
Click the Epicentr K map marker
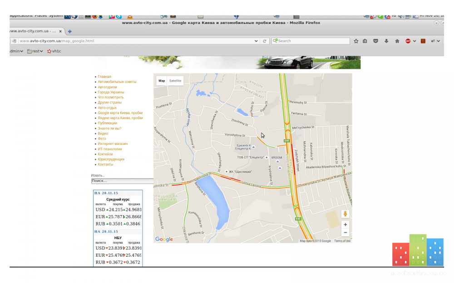(253, 147)
